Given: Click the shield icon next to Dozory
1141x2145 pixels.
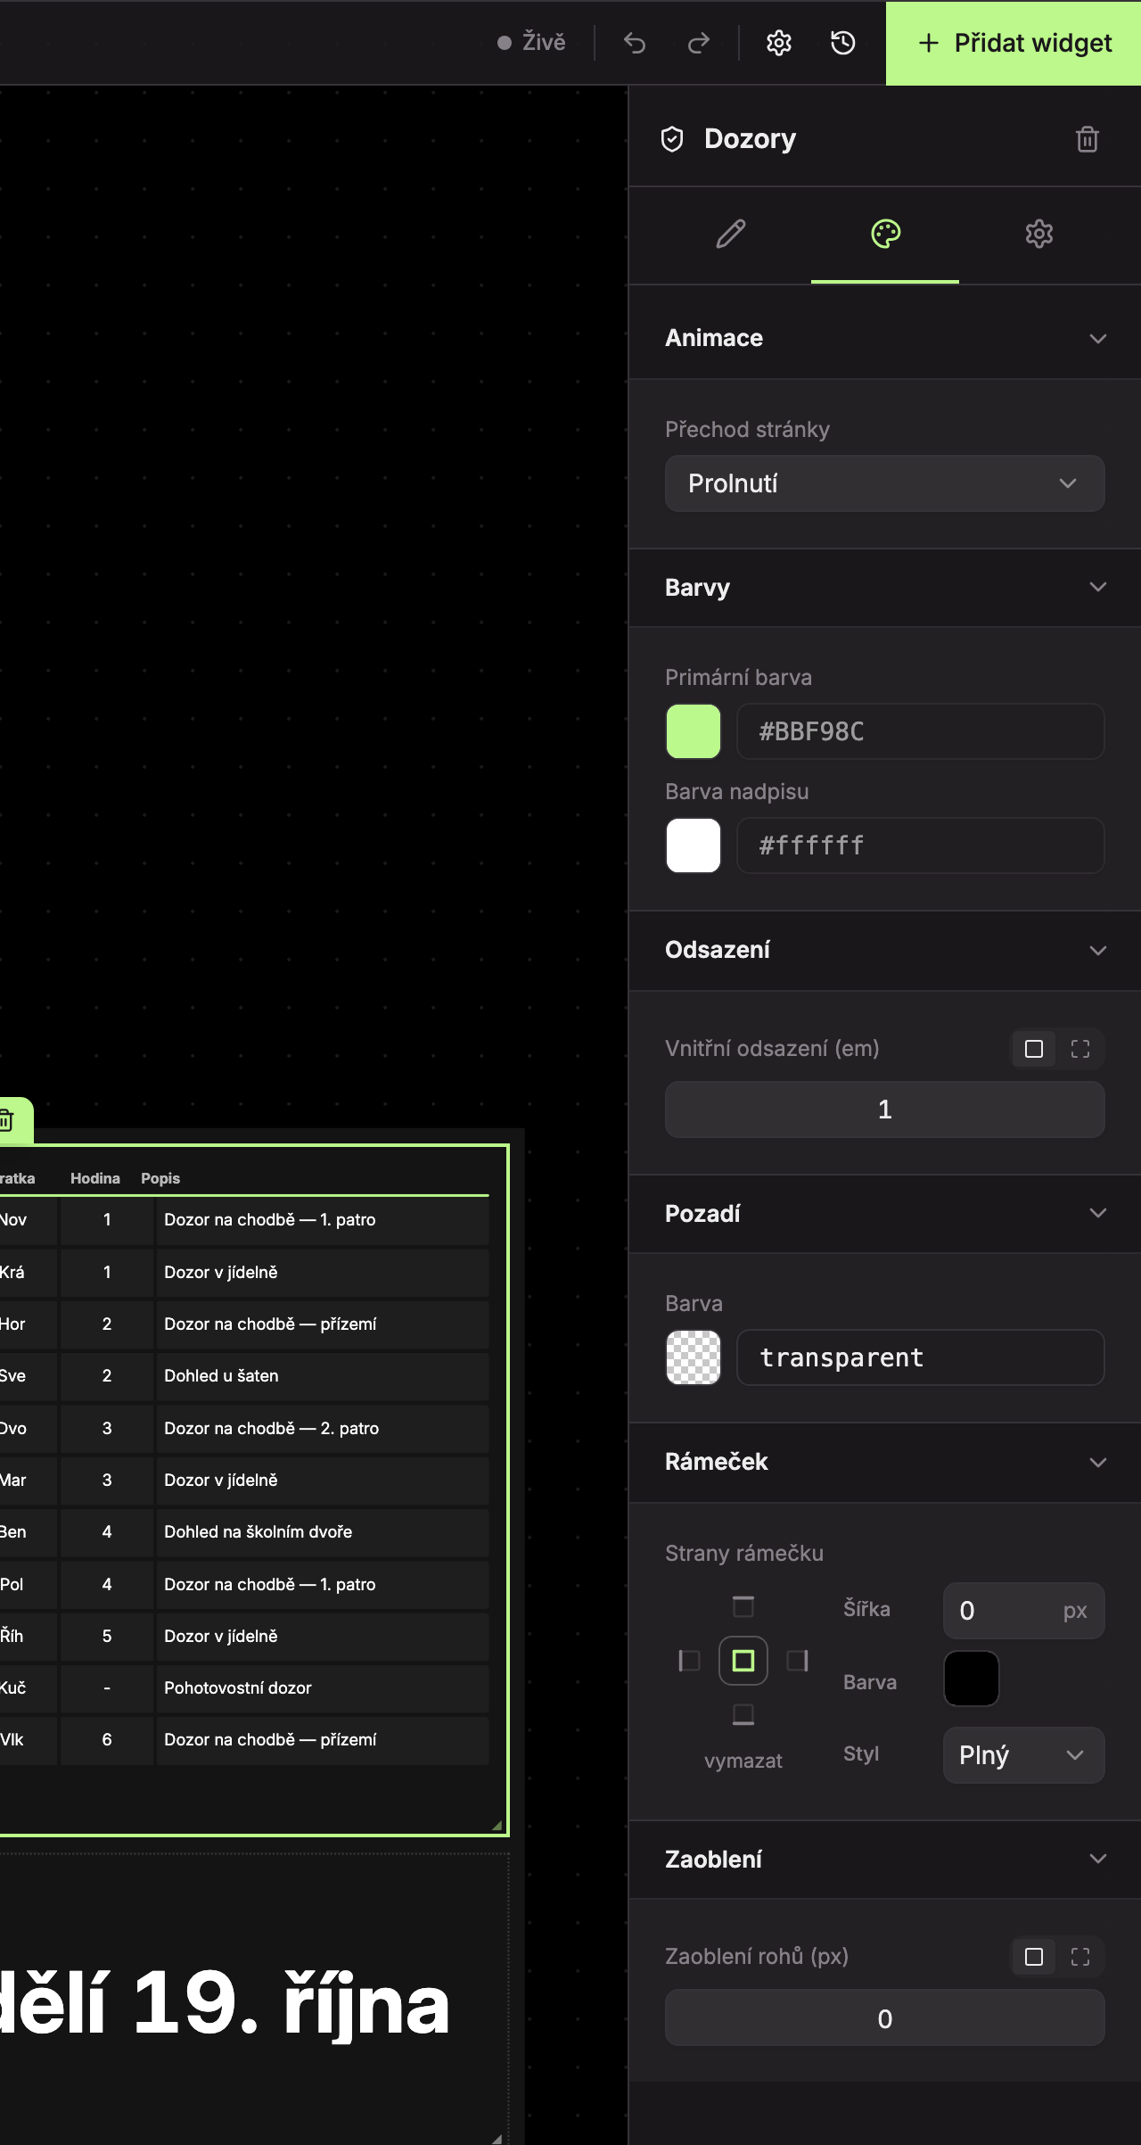Looking at the screenshot, I should point(672,139).
